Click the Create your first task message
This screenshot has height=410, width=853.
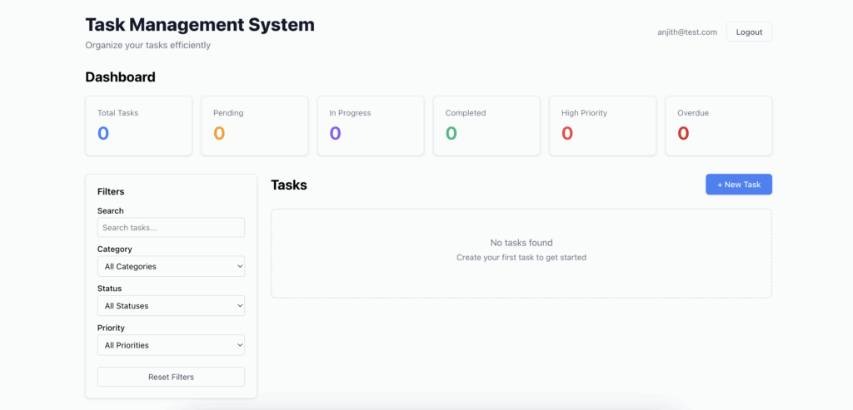521,258
